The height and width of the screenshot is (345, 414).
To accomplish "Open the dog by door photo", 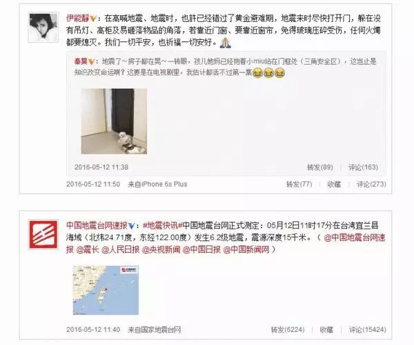I will [x=114, y=121].
